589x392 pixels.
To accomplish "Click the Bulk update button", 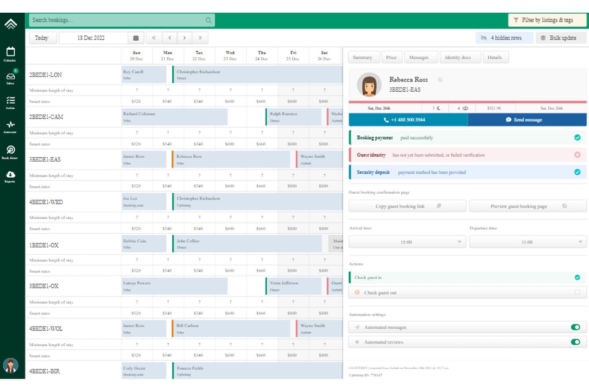I will click(561, 38).
